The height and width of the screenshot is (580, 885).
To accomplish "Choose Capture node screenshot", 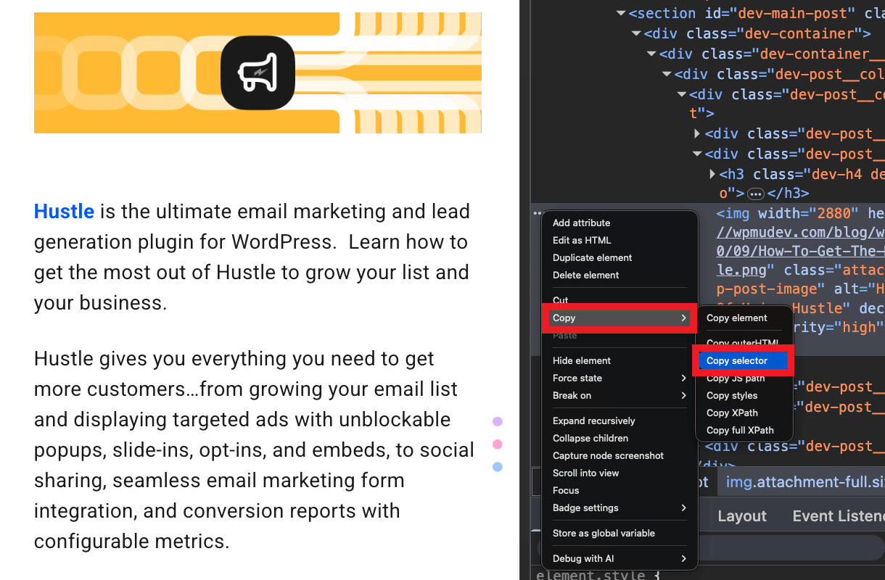I will [x=608, y=455].
